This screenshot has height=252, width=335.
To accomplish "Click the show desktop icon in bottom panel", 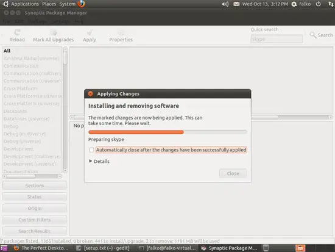I will (4, 248).
